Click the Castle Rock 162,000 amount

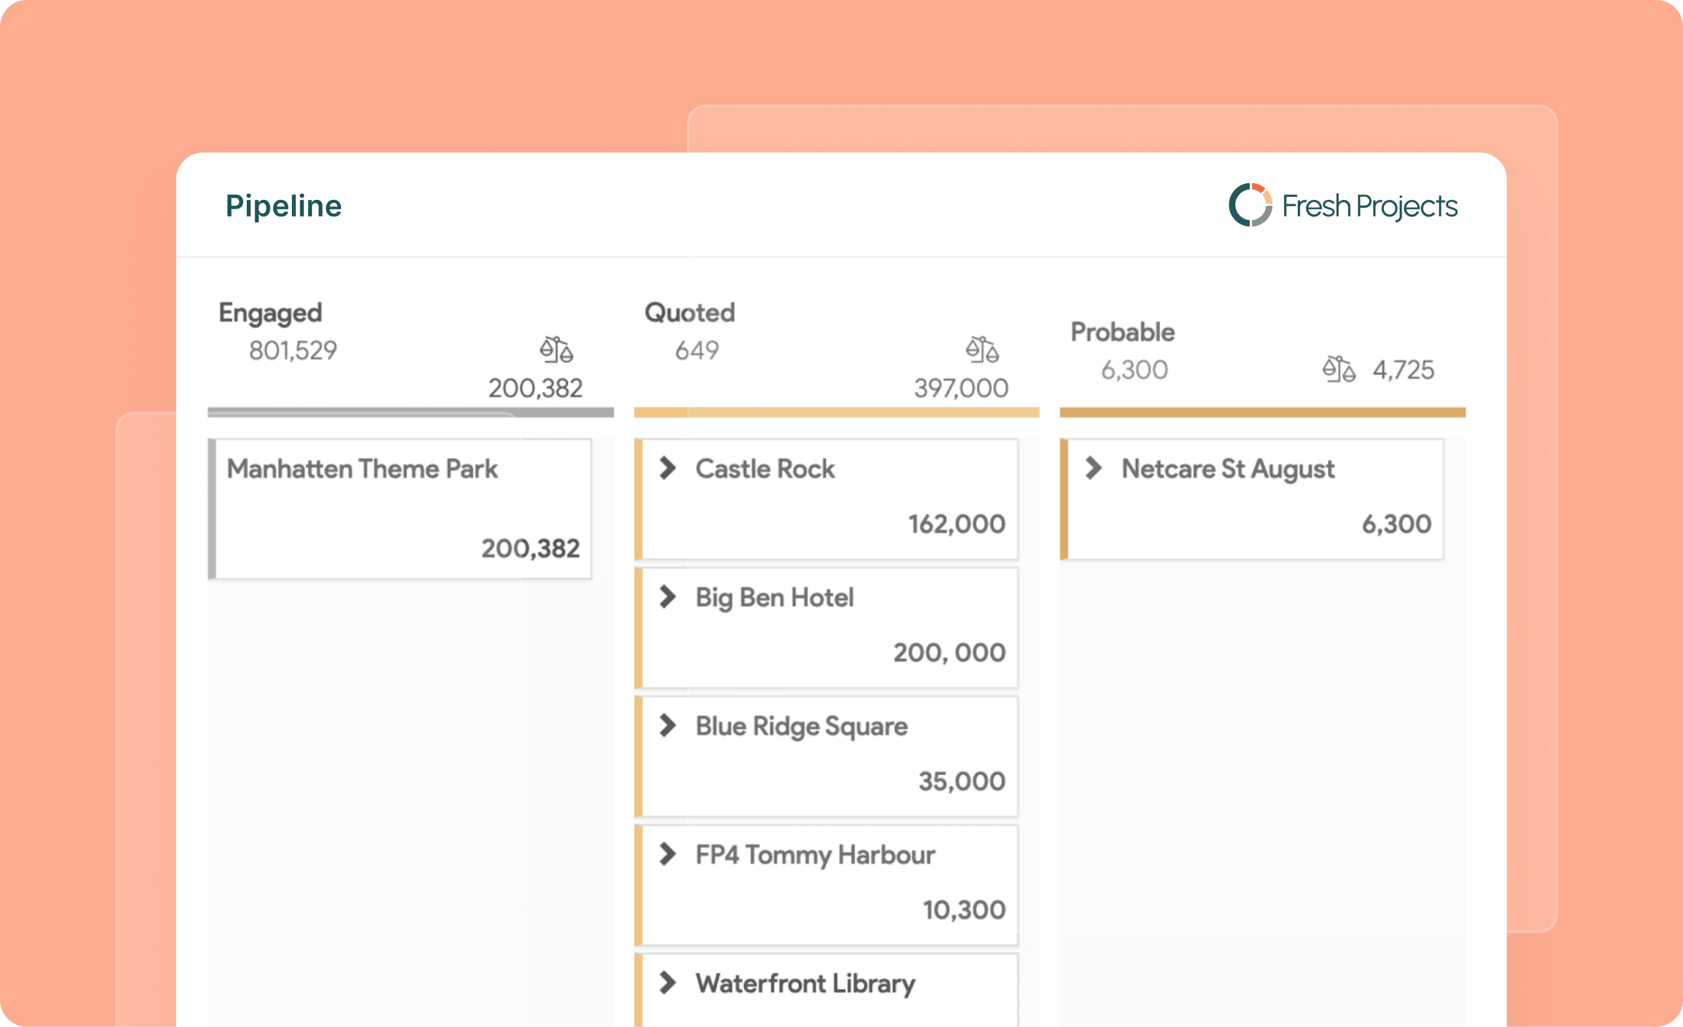coord(956,524)
